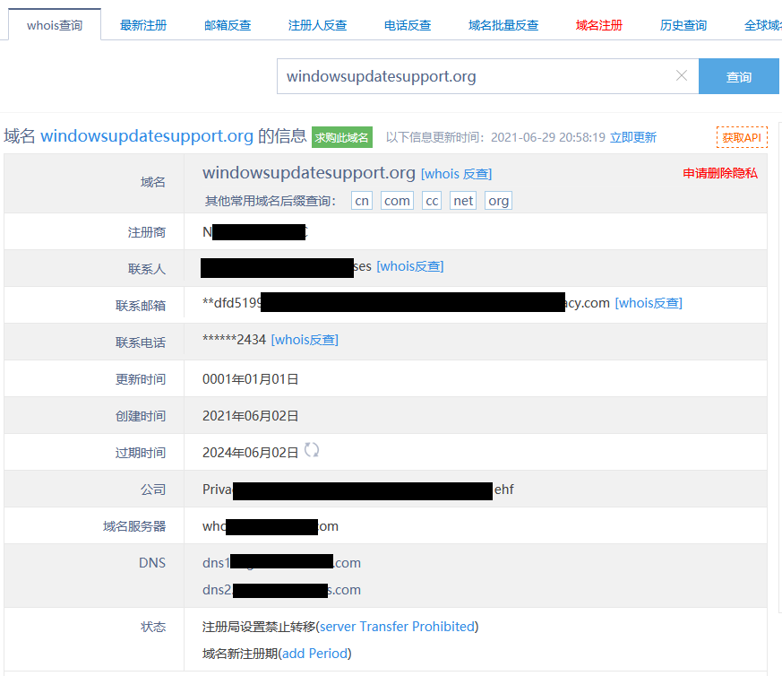Query the org domain suffix
This screenshot has height=676, width=782.
498,201
